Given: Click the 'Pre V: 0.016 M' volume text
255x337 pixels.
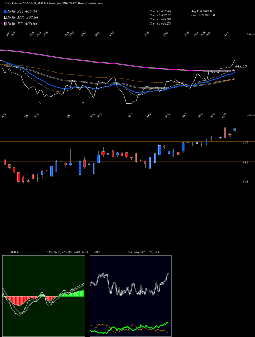Looking at the screenshot, I should point(203,15).
